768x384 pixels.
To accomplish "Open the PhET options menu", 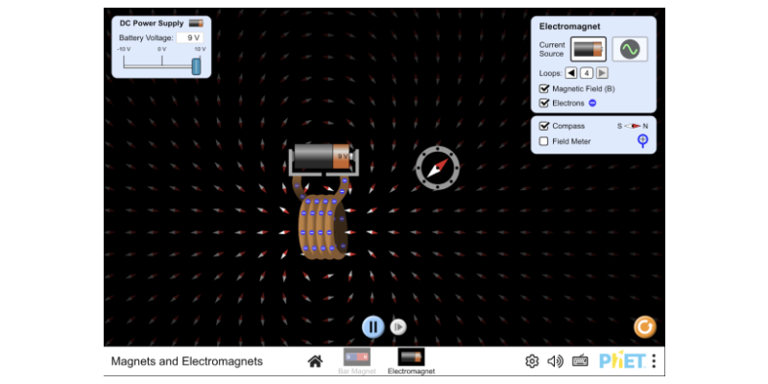I will point(654,361).
